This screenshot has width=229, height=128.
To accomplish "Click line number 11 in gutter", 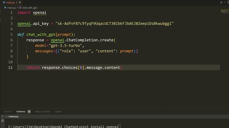I will click(10, 68).
